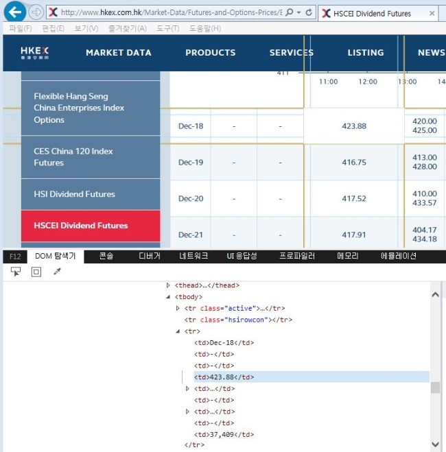Switch to 프로파일러 tab
446x452 pixels.
point(297,256)
